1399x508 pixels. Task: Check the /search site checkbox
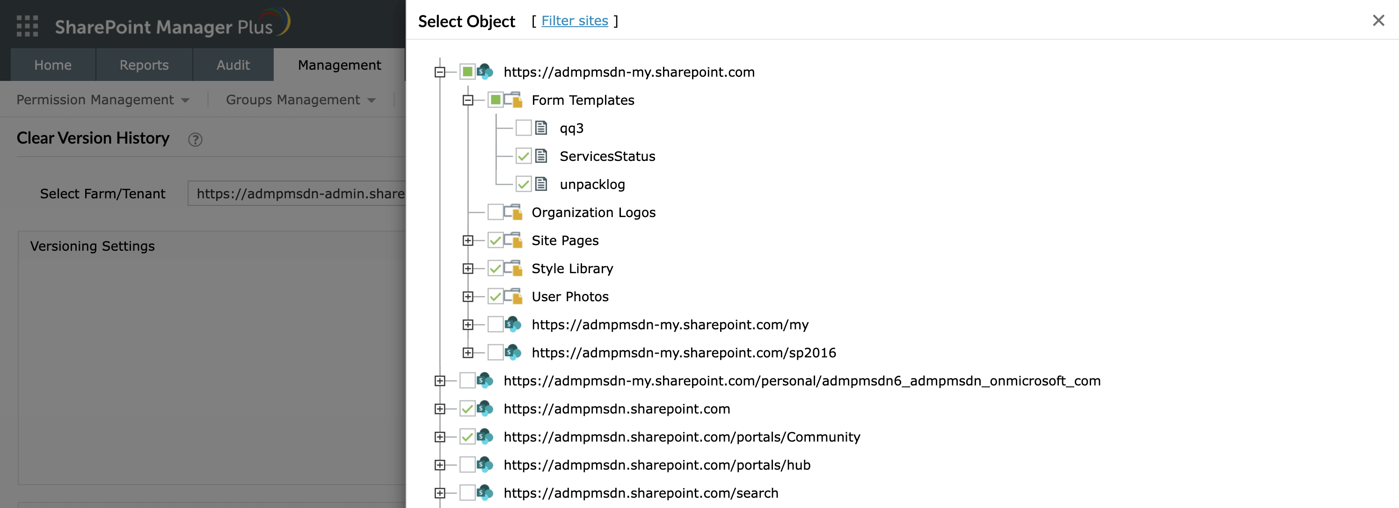coord(467,493)
